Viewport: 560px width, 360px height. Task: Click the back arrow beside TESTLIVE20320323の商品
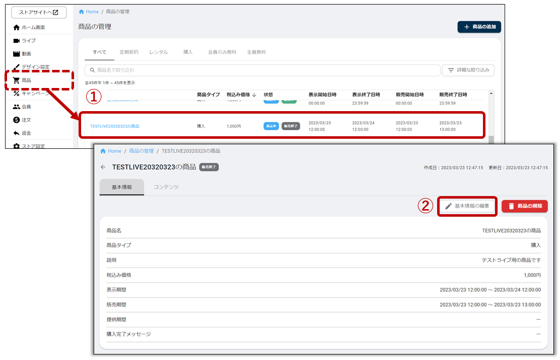pos(103,167)
